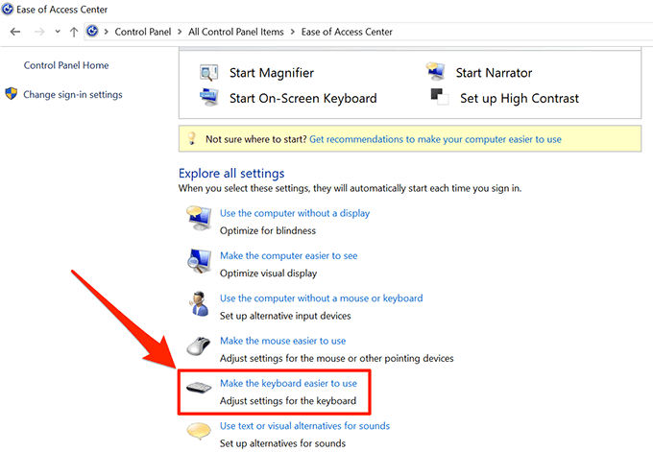Click the On-Screen Keyboard icon
The width and height of the screenshot is (653, 452).
209,97
